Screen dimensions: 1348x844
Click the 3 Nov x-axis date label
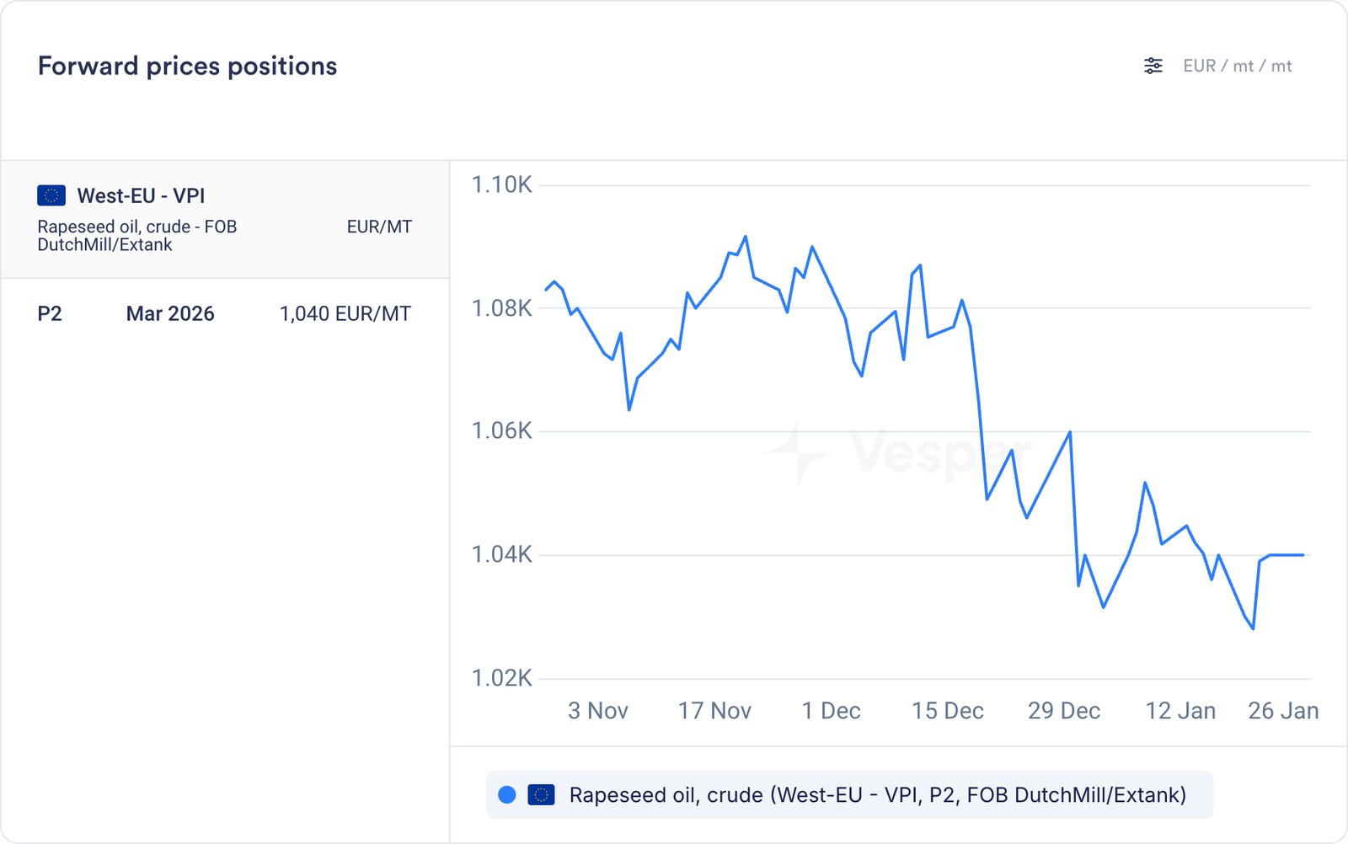pos(597,711)
